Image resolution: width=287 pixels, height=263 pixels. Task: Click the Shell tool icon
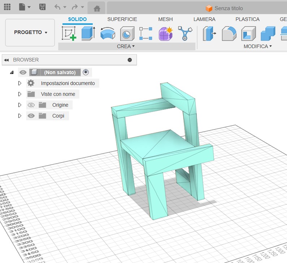pos(248,34)
